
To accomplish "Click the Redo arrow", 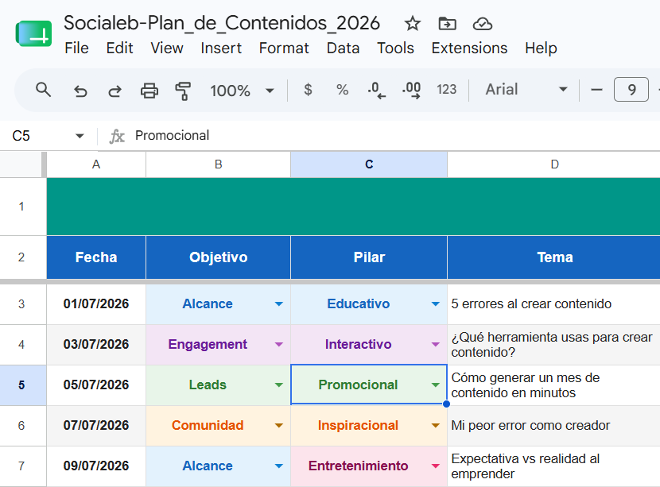I will [115, 91].
